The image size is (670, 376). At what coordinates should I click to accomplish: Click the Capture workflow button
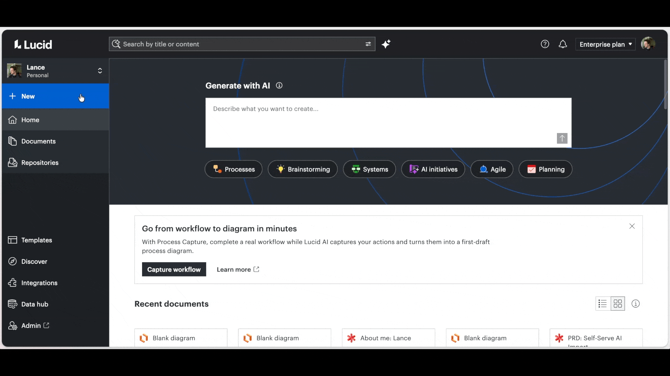[x=174, y=269]
